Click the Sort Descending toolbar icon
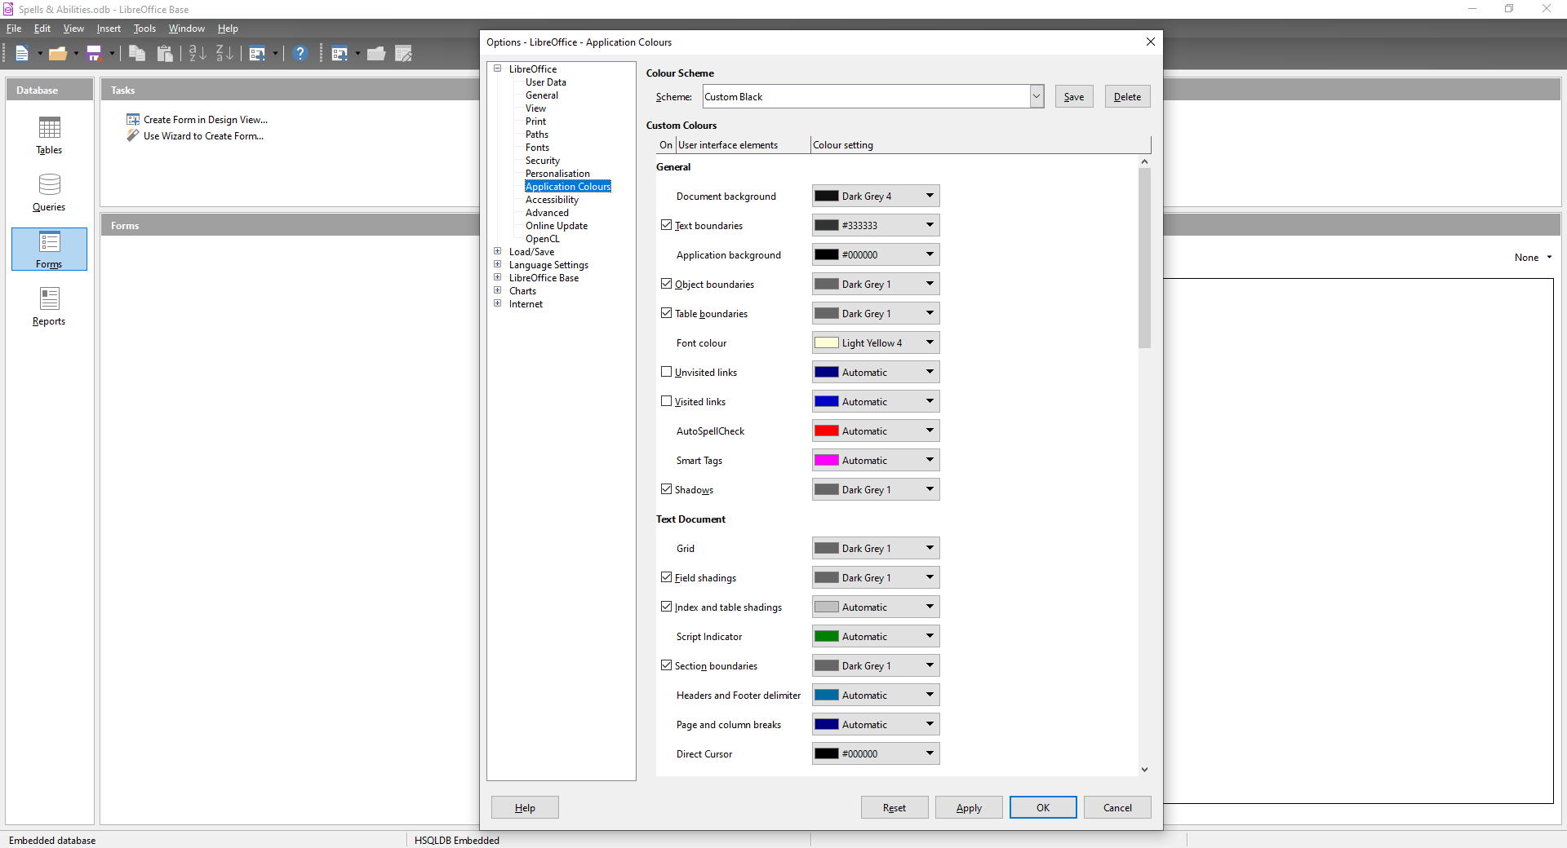Screen dimensions: 1567x848 point(224,54)
